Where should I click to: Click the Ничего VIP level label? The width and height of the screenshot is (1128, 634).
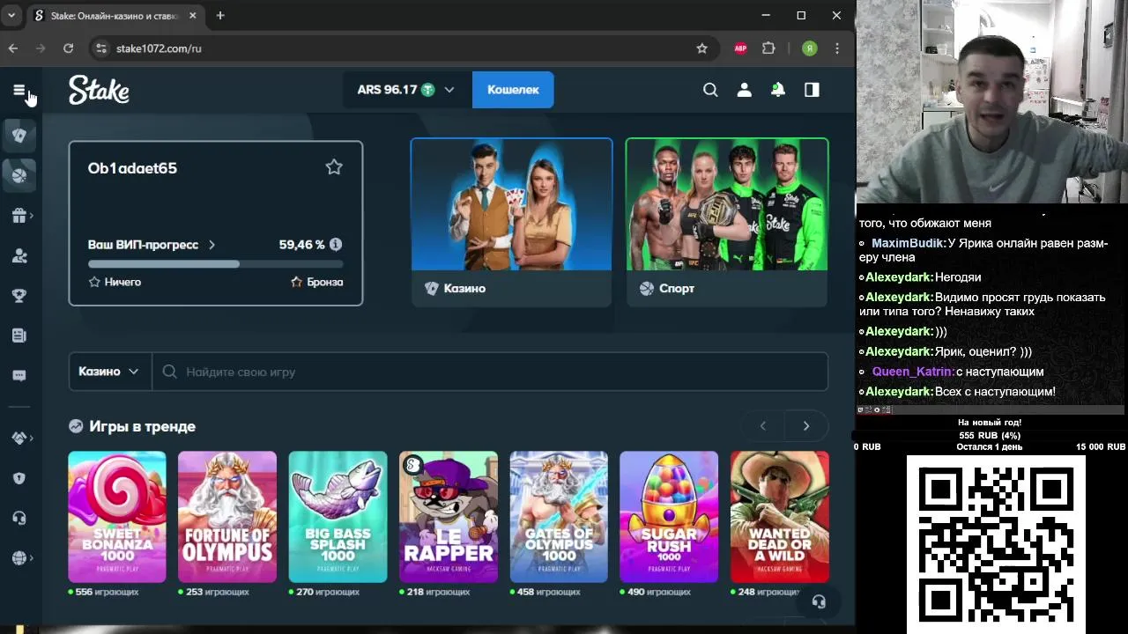122,282
